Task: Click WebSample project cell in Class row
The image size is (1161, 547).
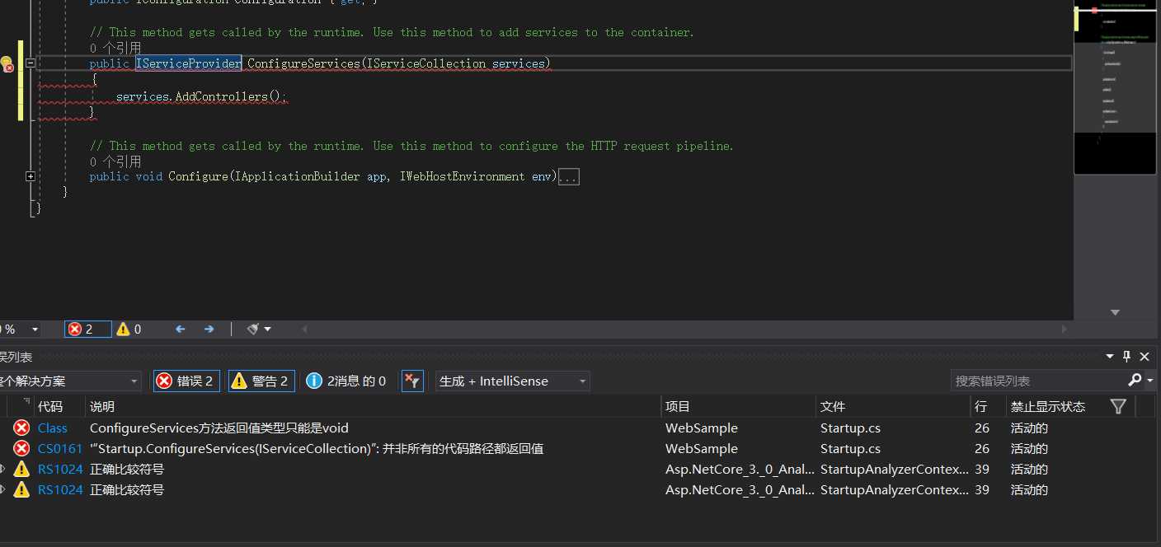Action: tap(702, 428)
